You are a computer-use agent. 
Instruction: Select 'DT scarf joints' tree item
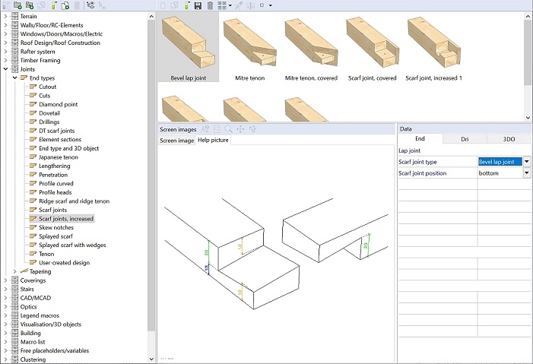pos(56,131)
